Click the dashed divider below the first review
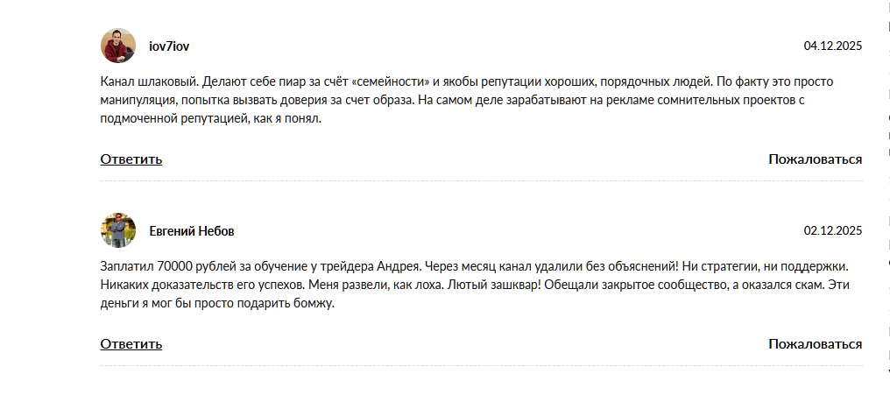The height and width of the screenshot is (395, 890). pos(482,181)
